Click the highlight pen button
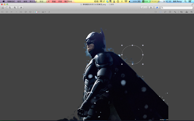 [x=143, y=8]
